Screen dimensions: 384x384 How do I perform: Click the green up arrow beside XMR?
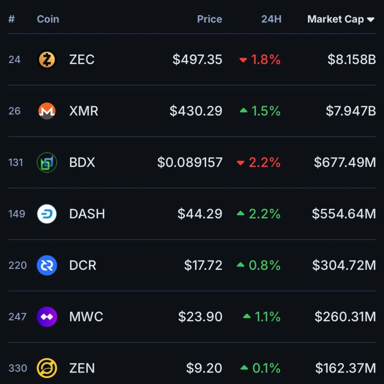click(243, 111)
